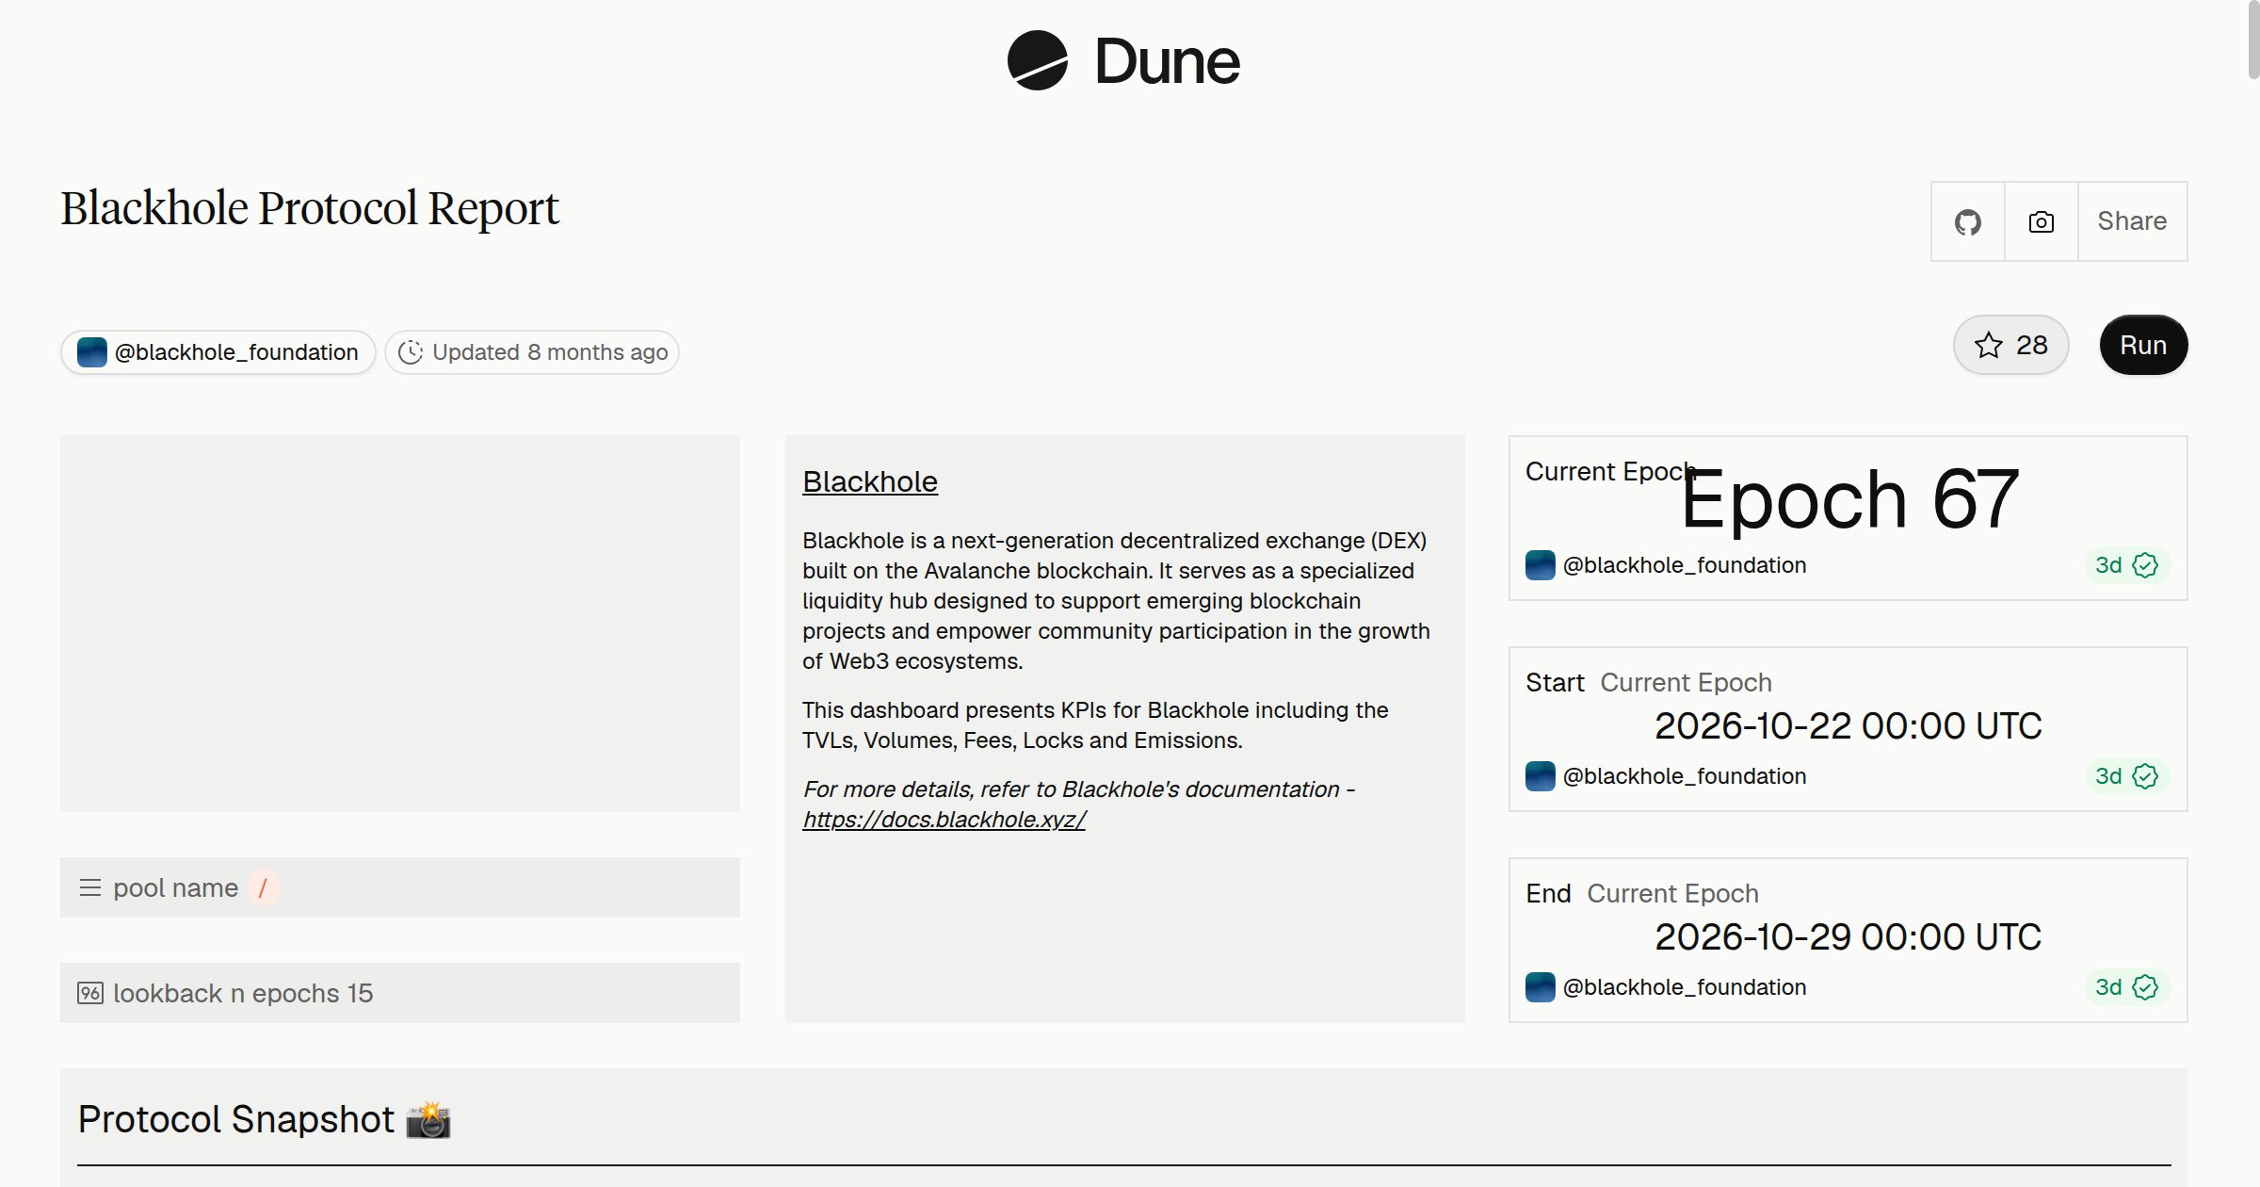
Task: Click the star icon beside 28
Action: 1988,345
